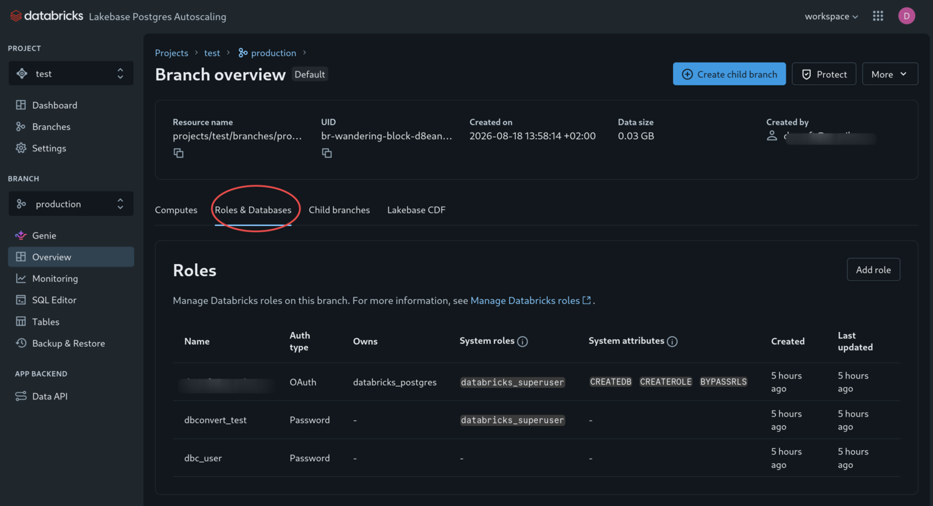Copy the resource name
Viewport: 933px width, 506px height.
tap(179, 153)
